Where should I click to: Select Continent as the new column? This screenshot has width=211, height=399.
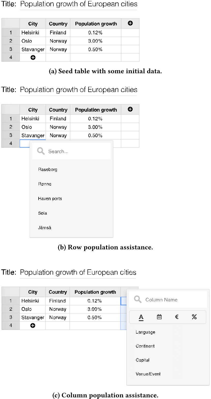click(145, 346)
